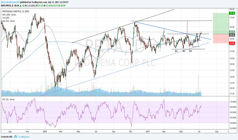Click the 27.50 price axis label
This screenshot has width=238, height=140.
pyautogui.click(x=232, y=94)
